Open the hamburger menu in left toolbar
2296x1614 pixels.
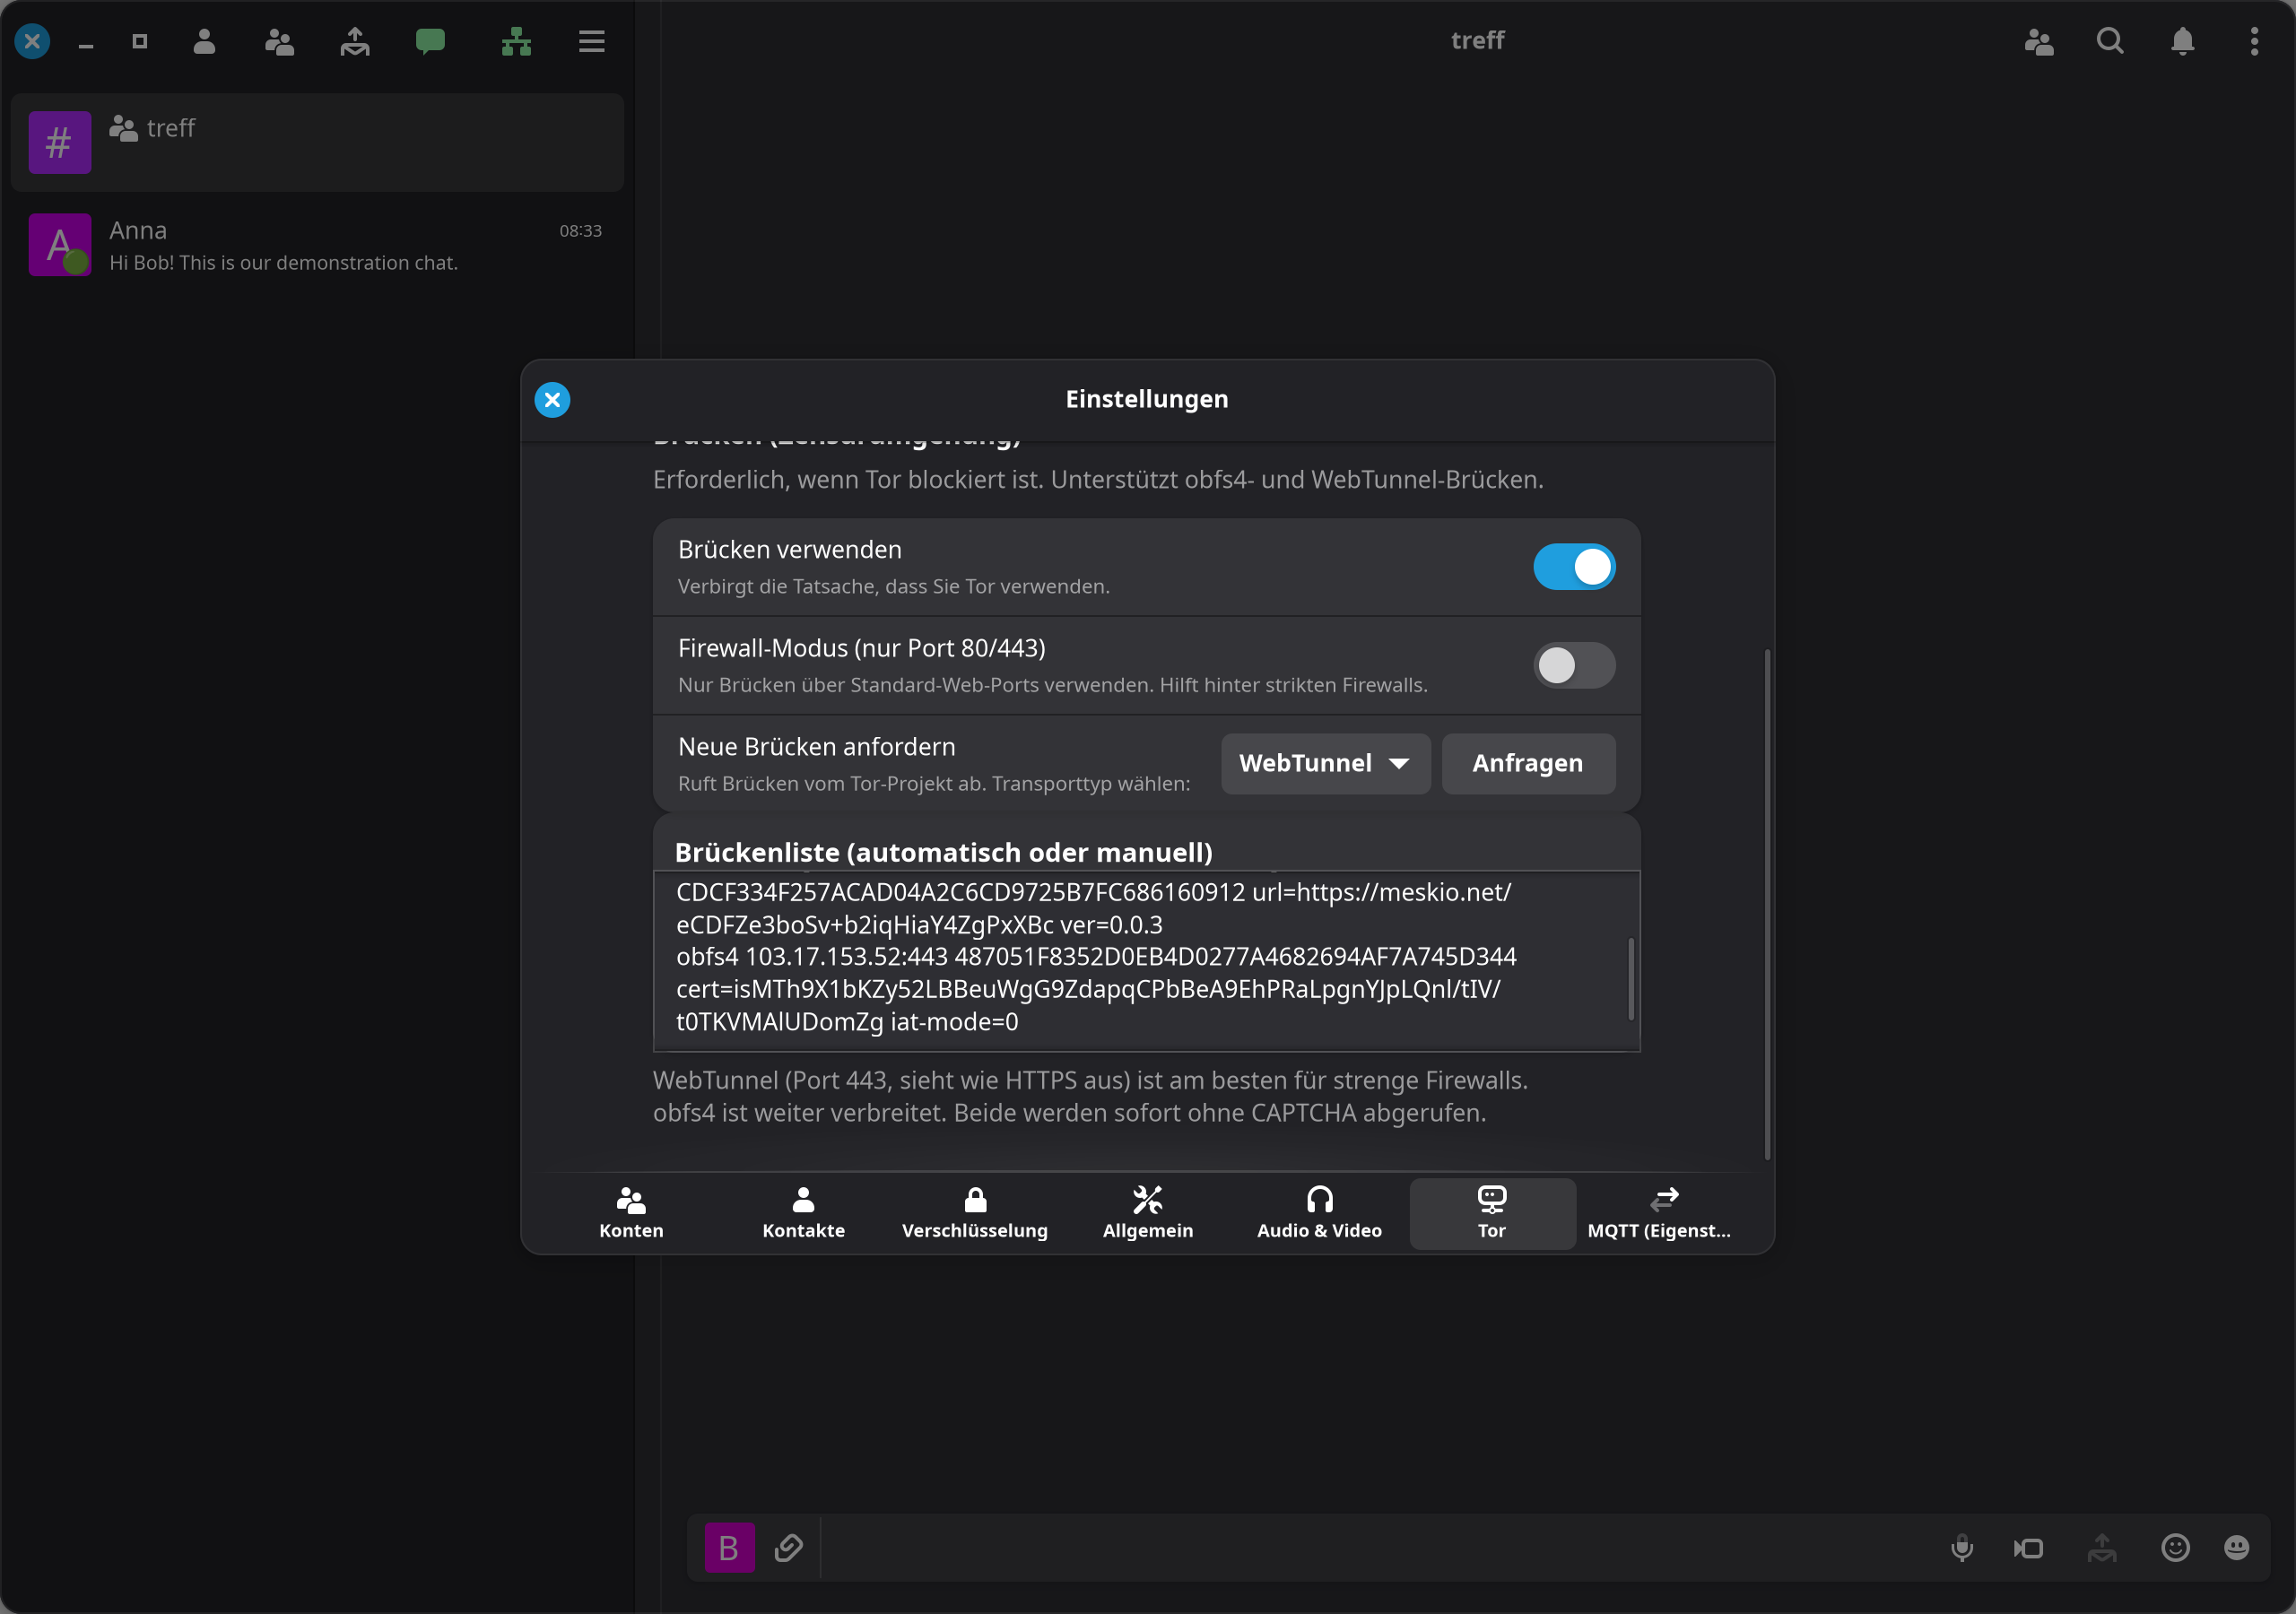[592, 41]
